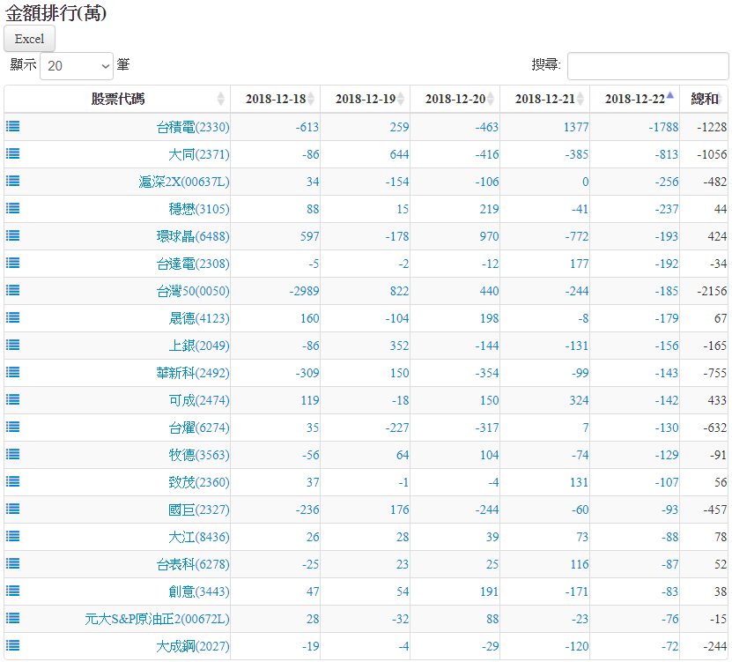This screenshot has width=732, height=662.
Task: Toggle sorting on 2018-12-22 column
Action: pyautogui.click(x=634, y=99)
